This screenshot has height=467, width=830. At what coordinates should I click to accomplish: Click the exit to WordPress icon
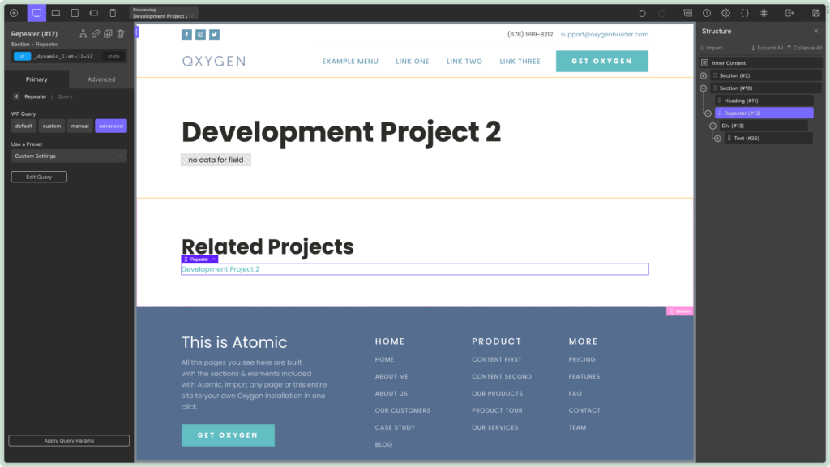coord(789,13)
